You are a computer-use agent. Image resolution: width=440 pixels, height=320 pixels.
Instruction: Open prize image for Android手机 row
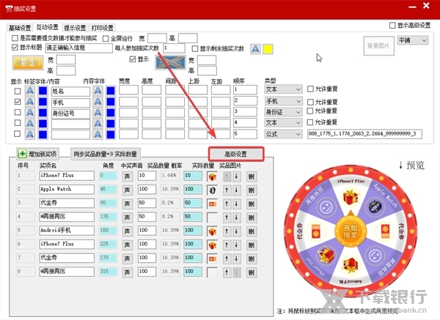point(213,231)
